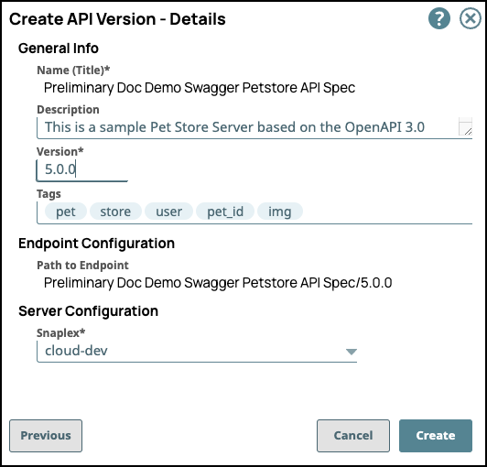Image resolution: width=487 pixels, height=467 pixels.
Task: Click the Snaplex* field label
Action: point(60,333)
